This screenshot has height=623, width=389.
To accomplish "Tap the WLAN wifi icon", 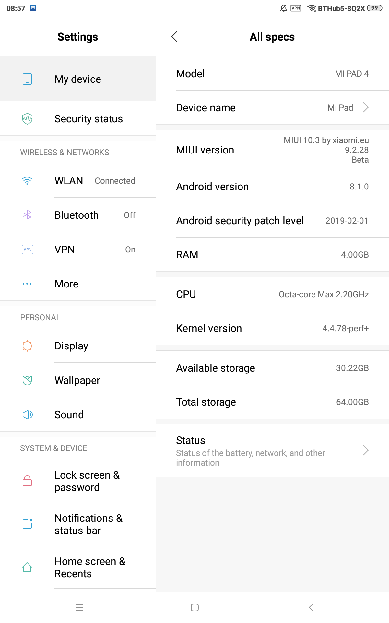I will [27, 181].
